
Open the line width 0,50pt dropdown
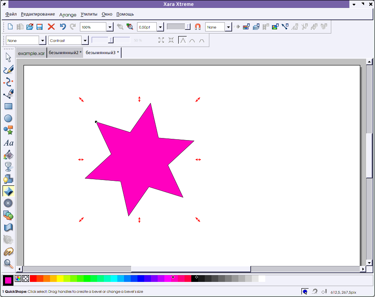pos(160,27)
